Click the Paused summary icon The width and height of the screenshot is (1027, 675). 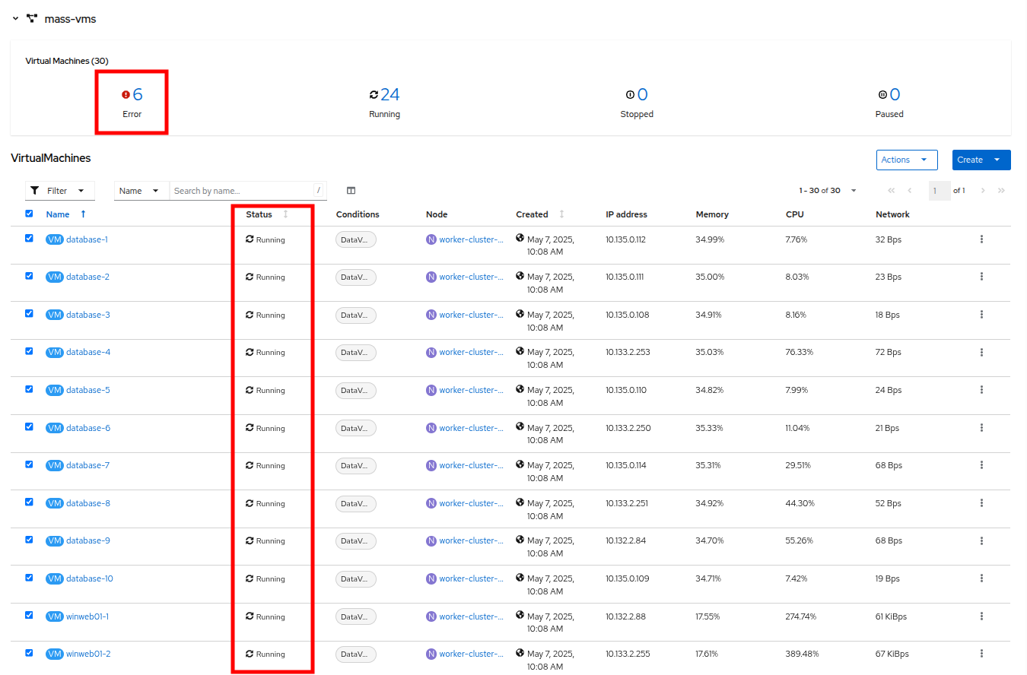882,95
